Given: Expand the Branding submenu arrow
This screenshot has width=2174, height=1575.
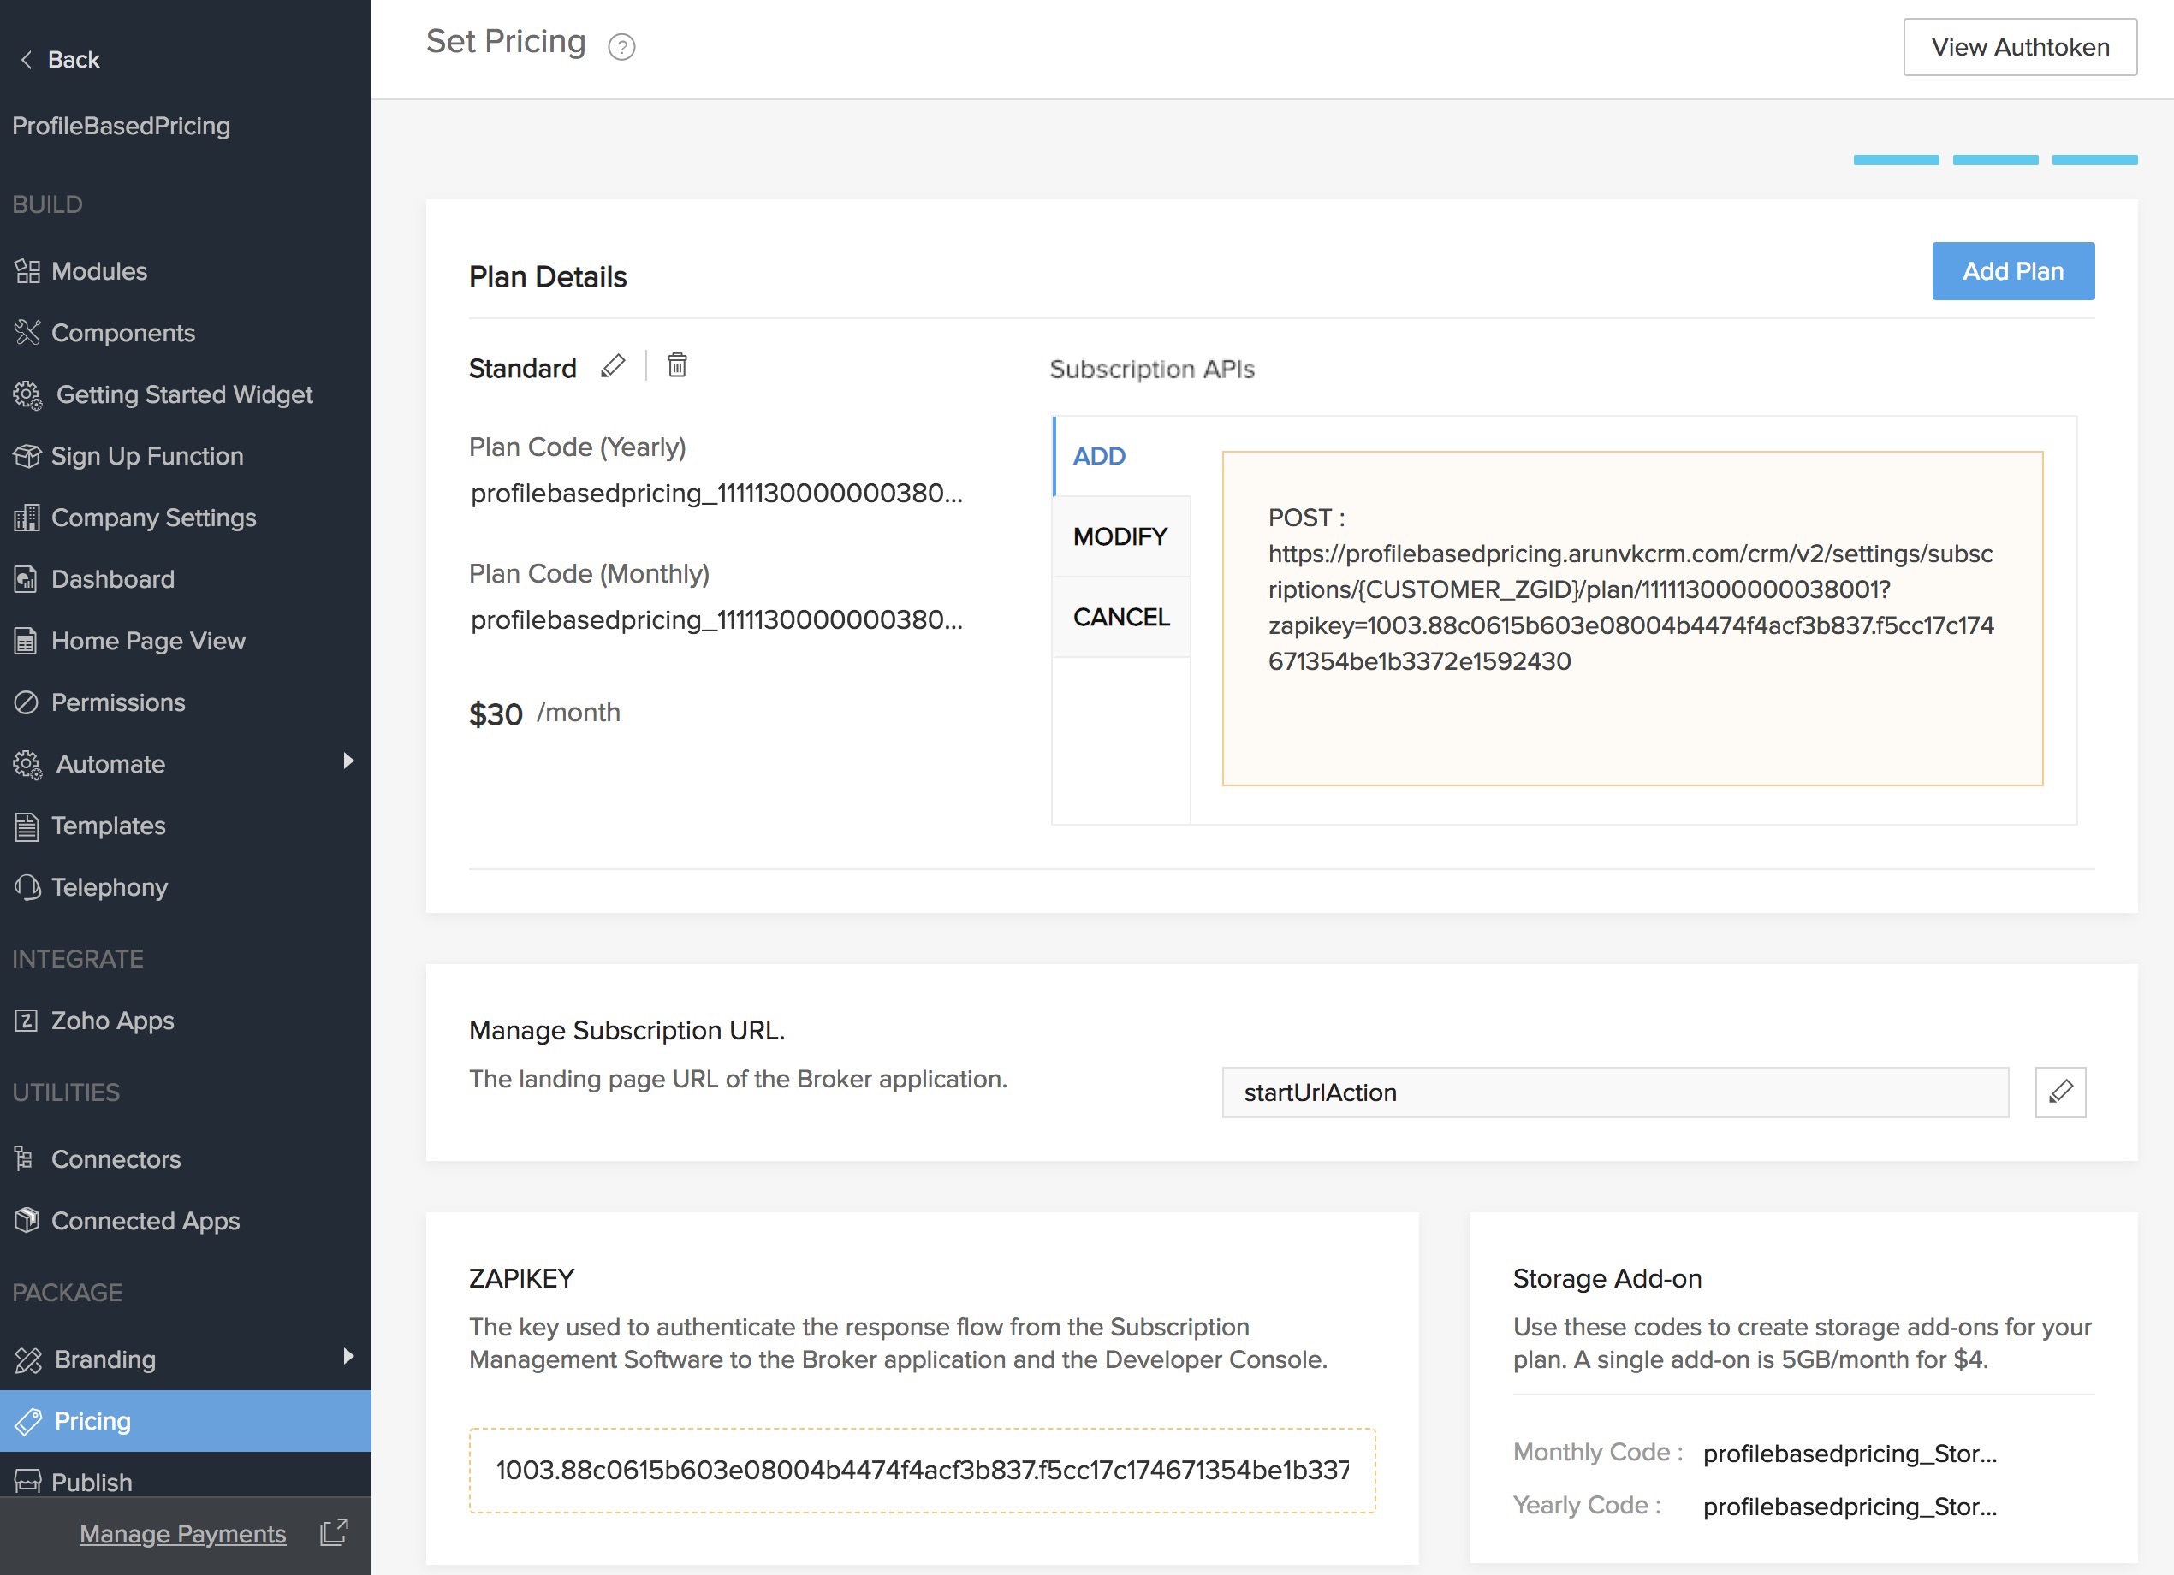Looking at the screenshot, I should 349,1357.
